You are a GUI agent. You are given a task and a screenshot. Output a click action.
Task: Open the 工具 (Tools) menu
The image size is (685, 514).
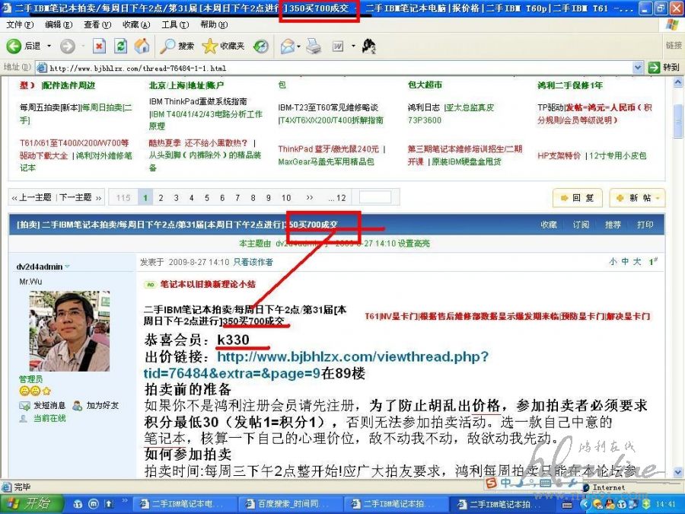[170, 25]
